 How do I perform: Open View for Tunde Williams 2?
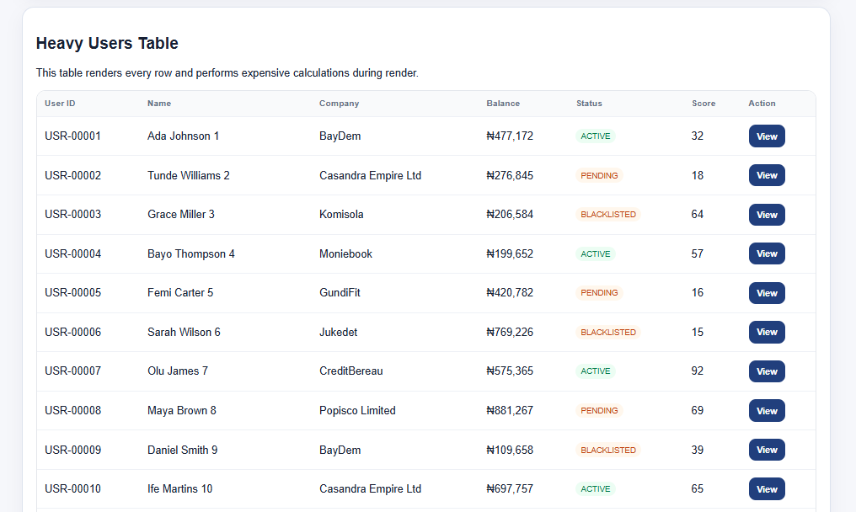[x=767, y=175]
